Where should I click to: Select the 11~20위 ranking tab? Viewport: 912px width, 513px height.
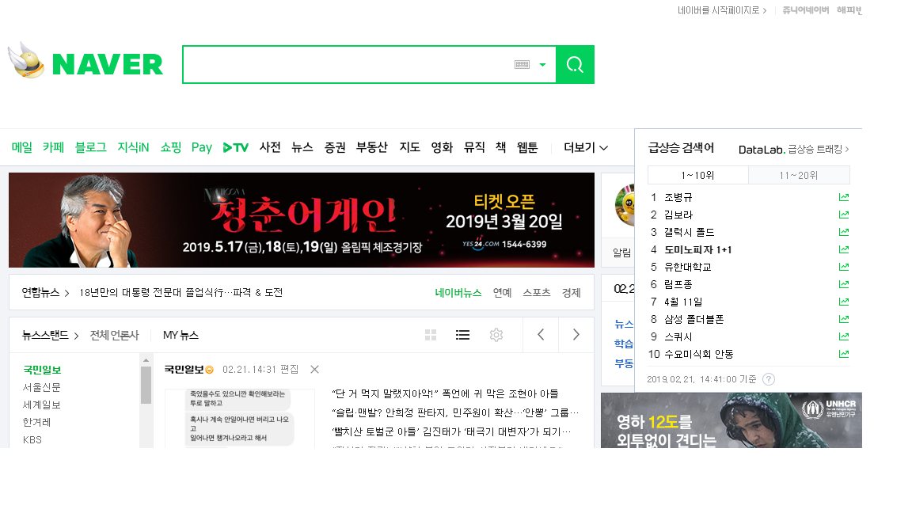[x=799, y=175]
